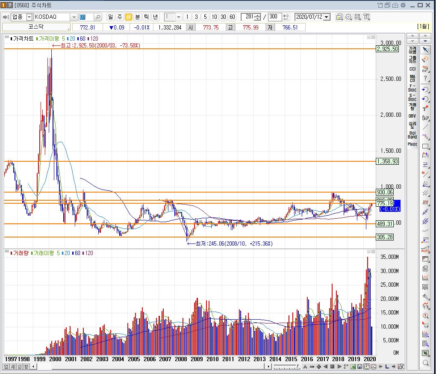This screenshot has width=436, height=374.
Task: Select the 5 interval button
Action: tap(205, 17)
